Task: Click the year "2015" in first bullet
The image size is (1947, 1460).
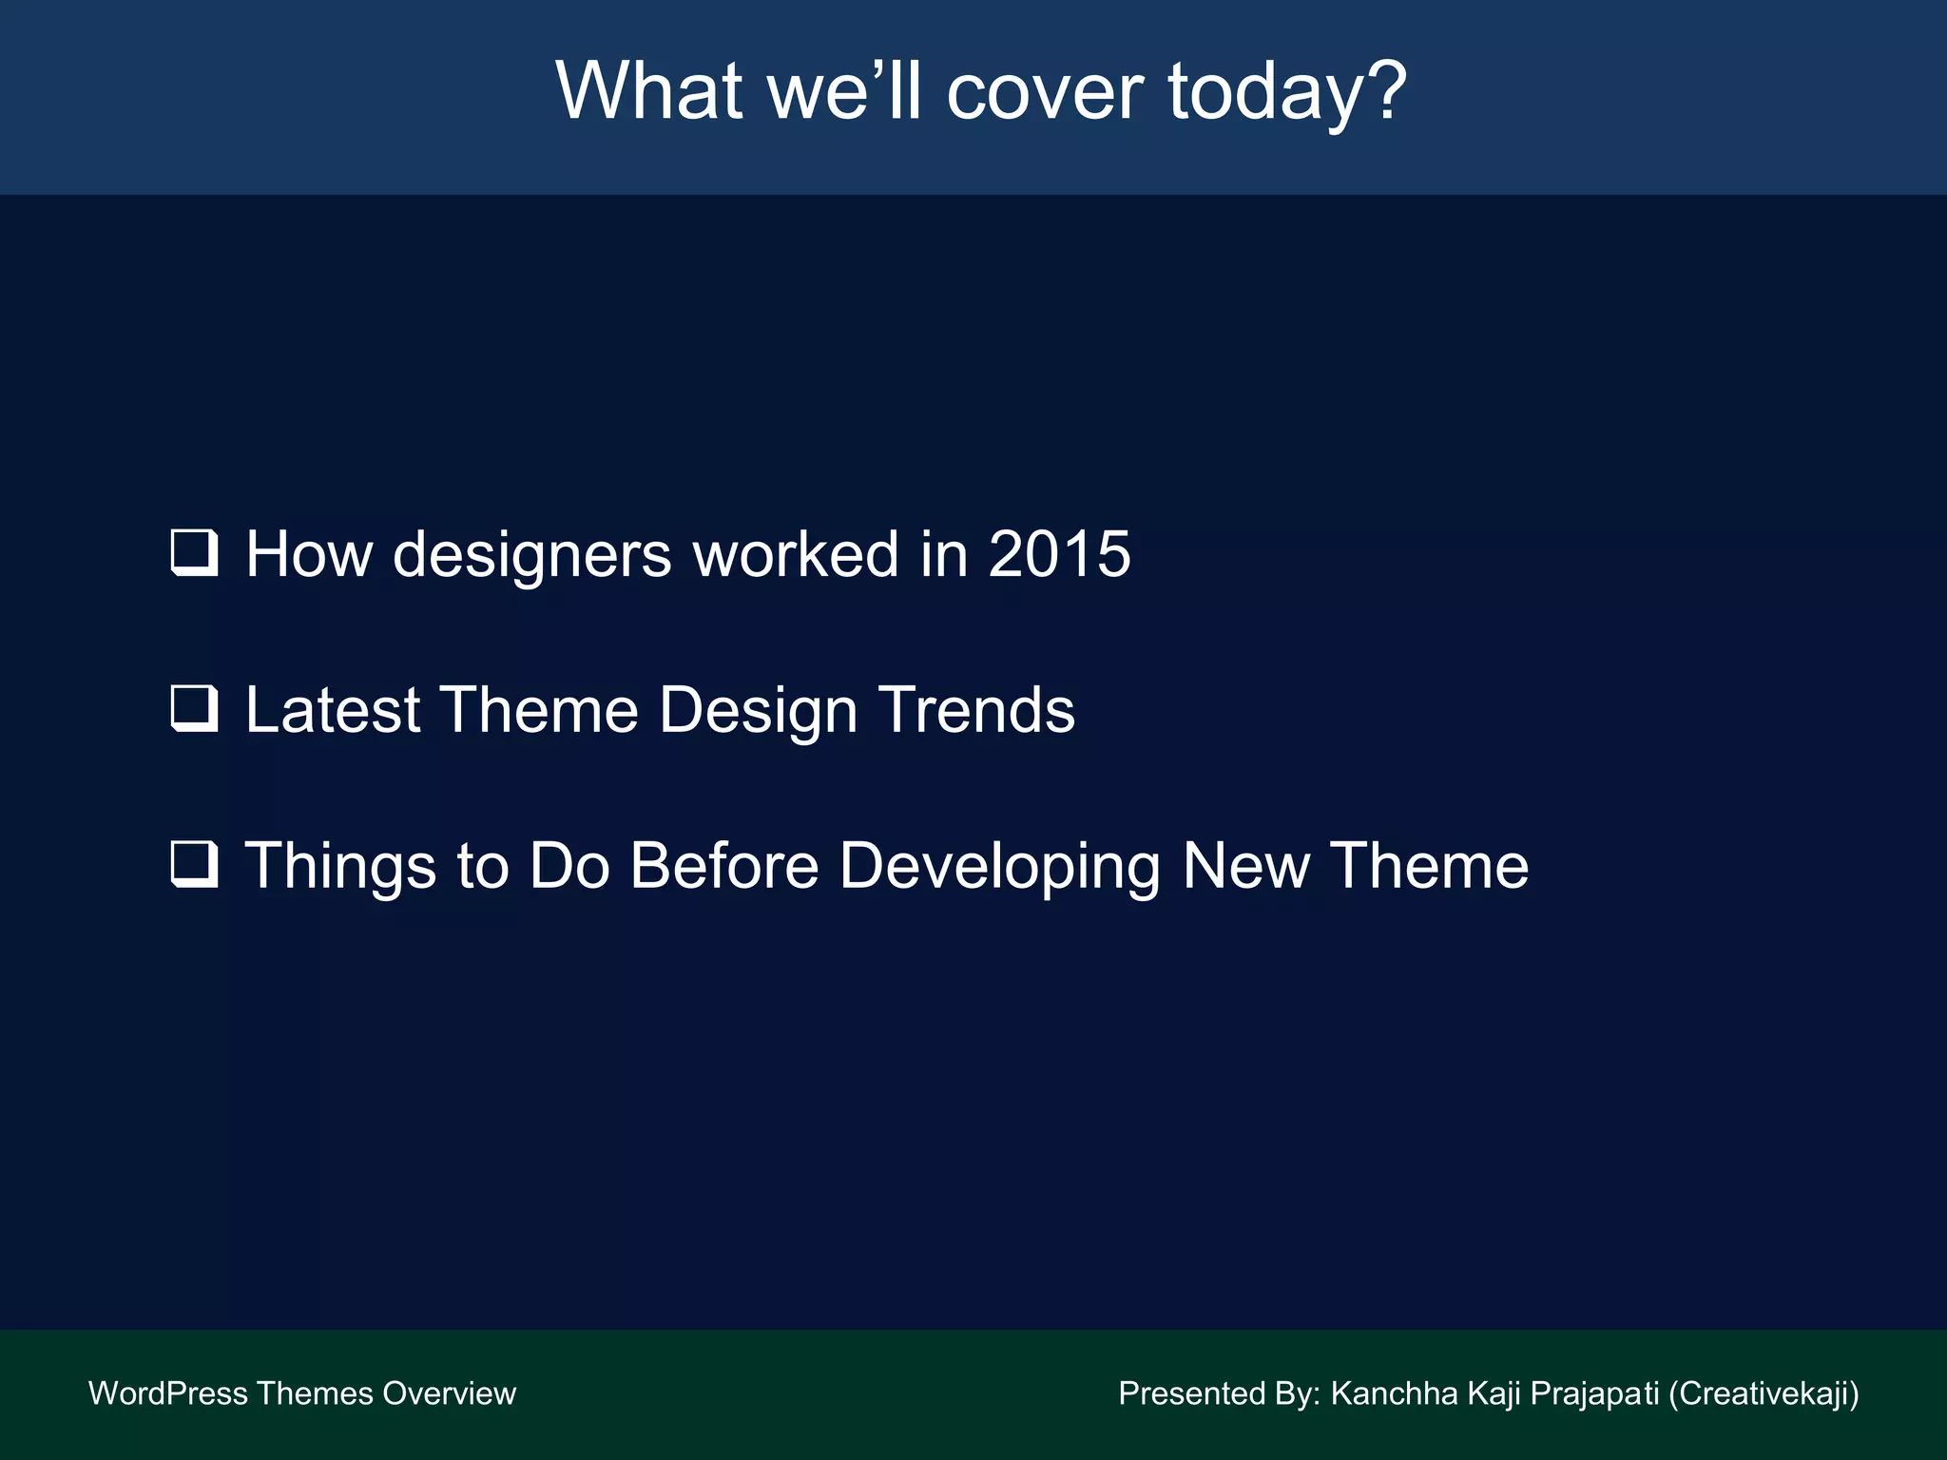Action: (1059, 554)
